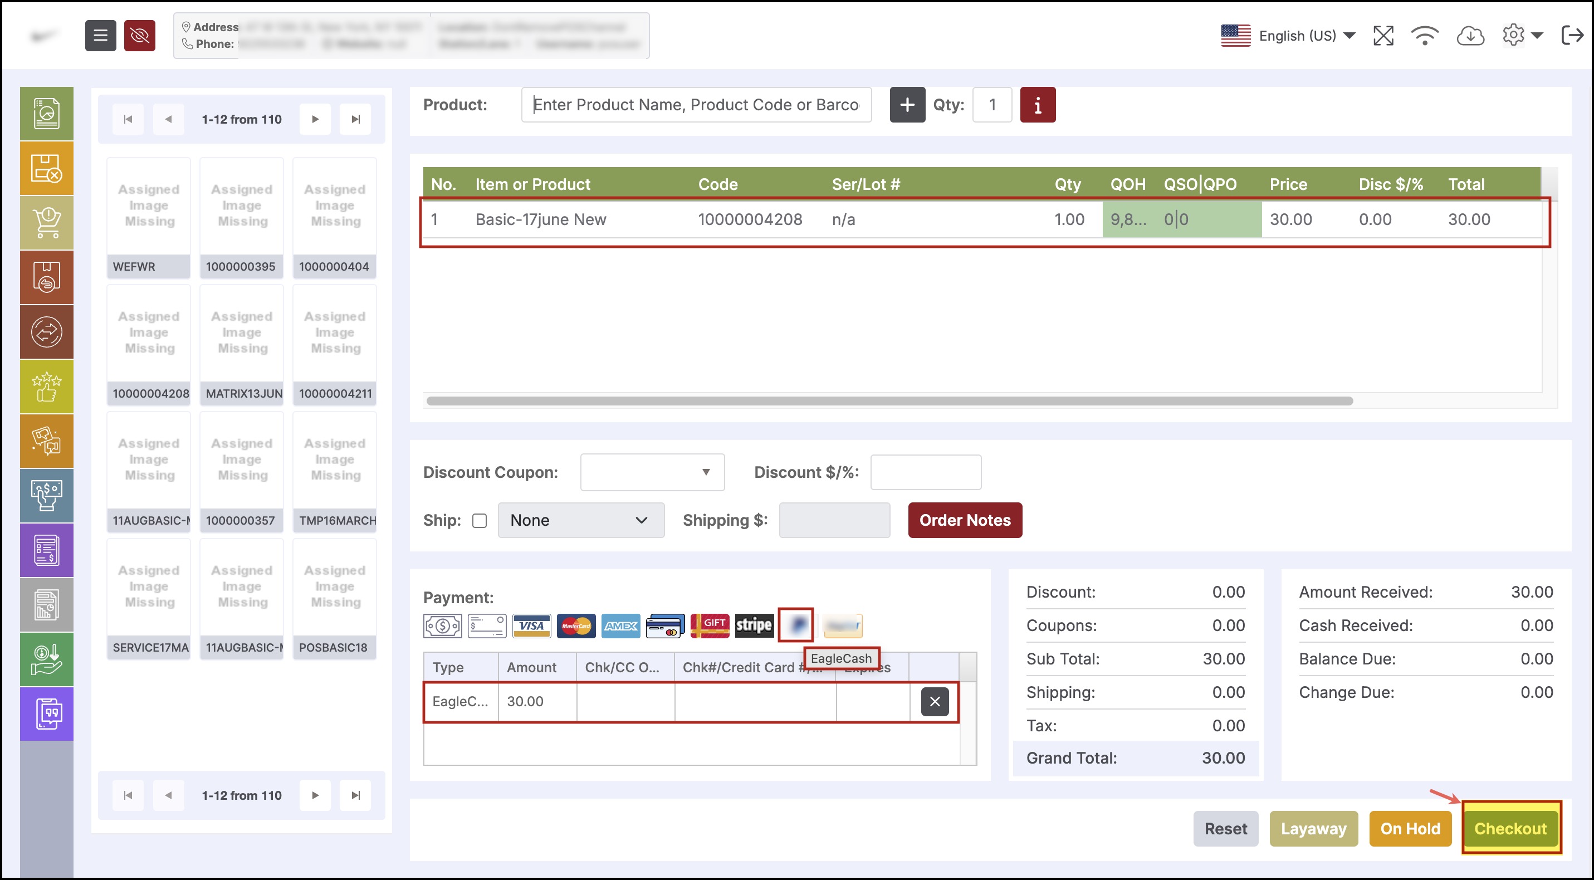Select the Gift card payment icon
This screenshot has height=880, width=1594.
710,625
